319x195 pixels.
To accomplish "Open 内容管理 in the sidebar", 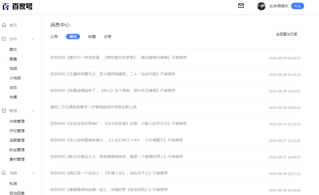I will (17, 121).
